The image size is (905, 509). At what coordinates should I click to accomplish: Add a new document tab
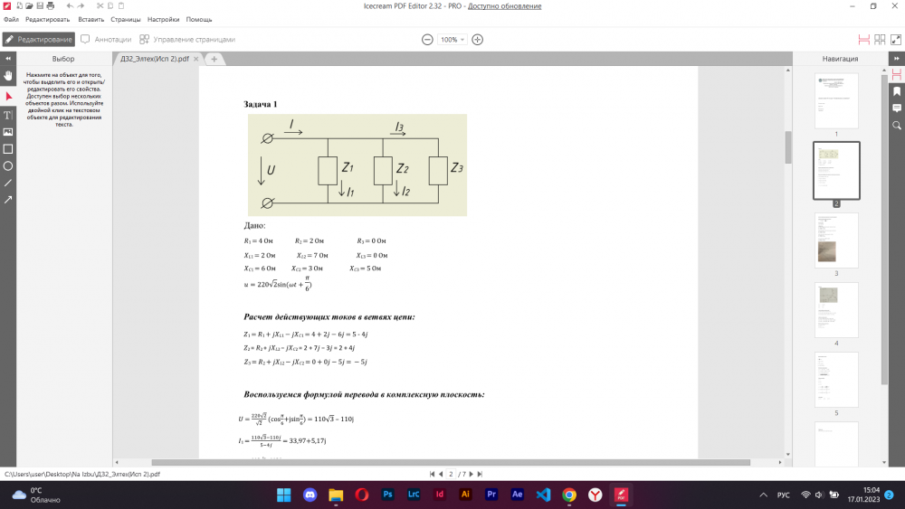point(214,59)
